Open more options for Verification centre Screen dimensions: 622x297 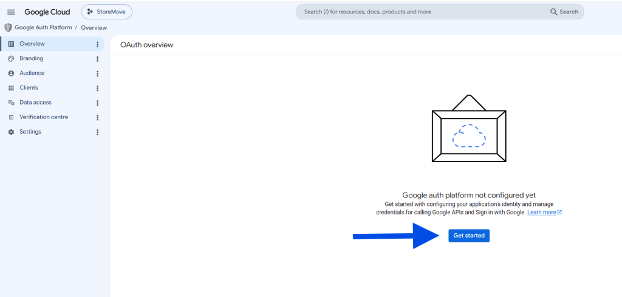[98, 118]
